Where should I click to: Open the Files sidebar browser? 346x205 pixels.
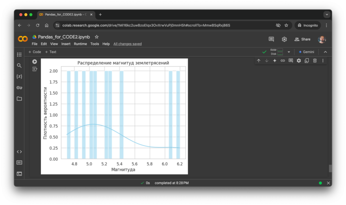click(x=19, y=98)
